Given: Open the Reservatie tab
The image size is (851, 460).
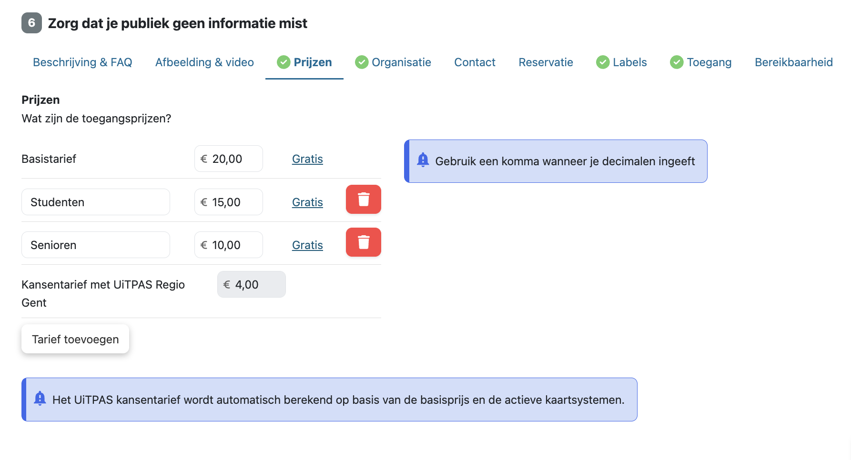Looking at the screenshot, I should point(546,62).
